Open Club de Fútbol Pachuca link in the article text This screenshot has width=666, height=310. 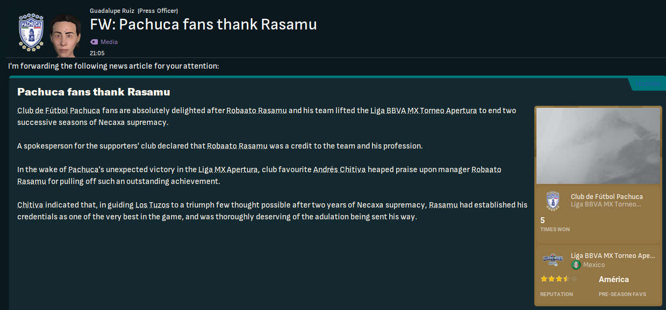coord(59,110)
